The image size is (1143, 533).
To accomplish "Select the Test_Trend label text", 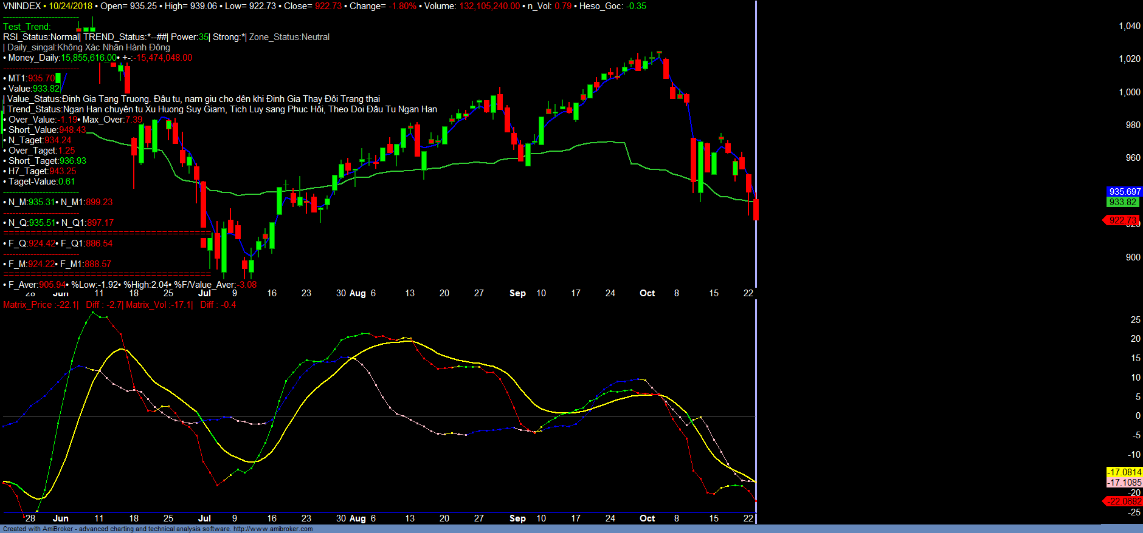I will [27, 27].
